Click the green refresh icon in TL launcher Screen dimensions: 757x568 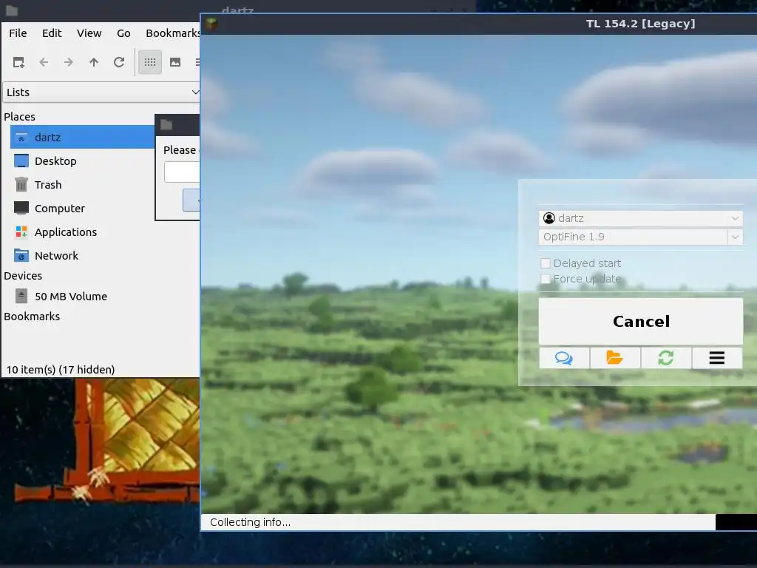(666, 358)
